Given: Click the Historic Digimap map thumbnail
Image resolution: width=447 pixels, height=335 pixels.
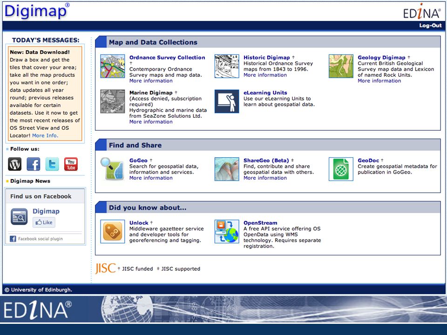Looking at the screenshot, I should pyautogui.click(x=227, y=66).
